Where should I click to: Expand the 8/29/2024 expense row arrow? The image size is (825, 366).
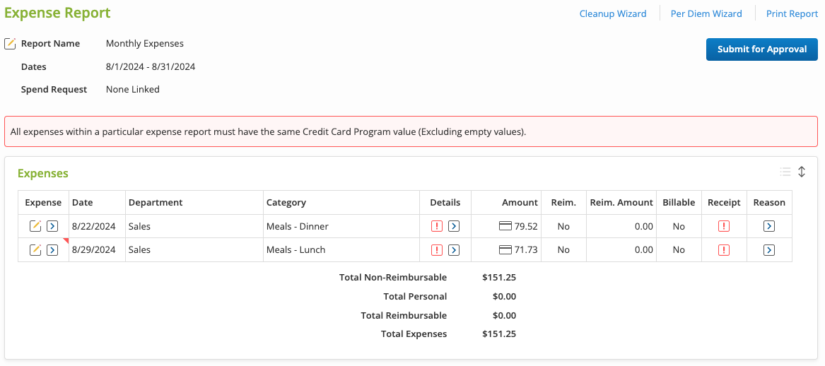click(52, 250)
